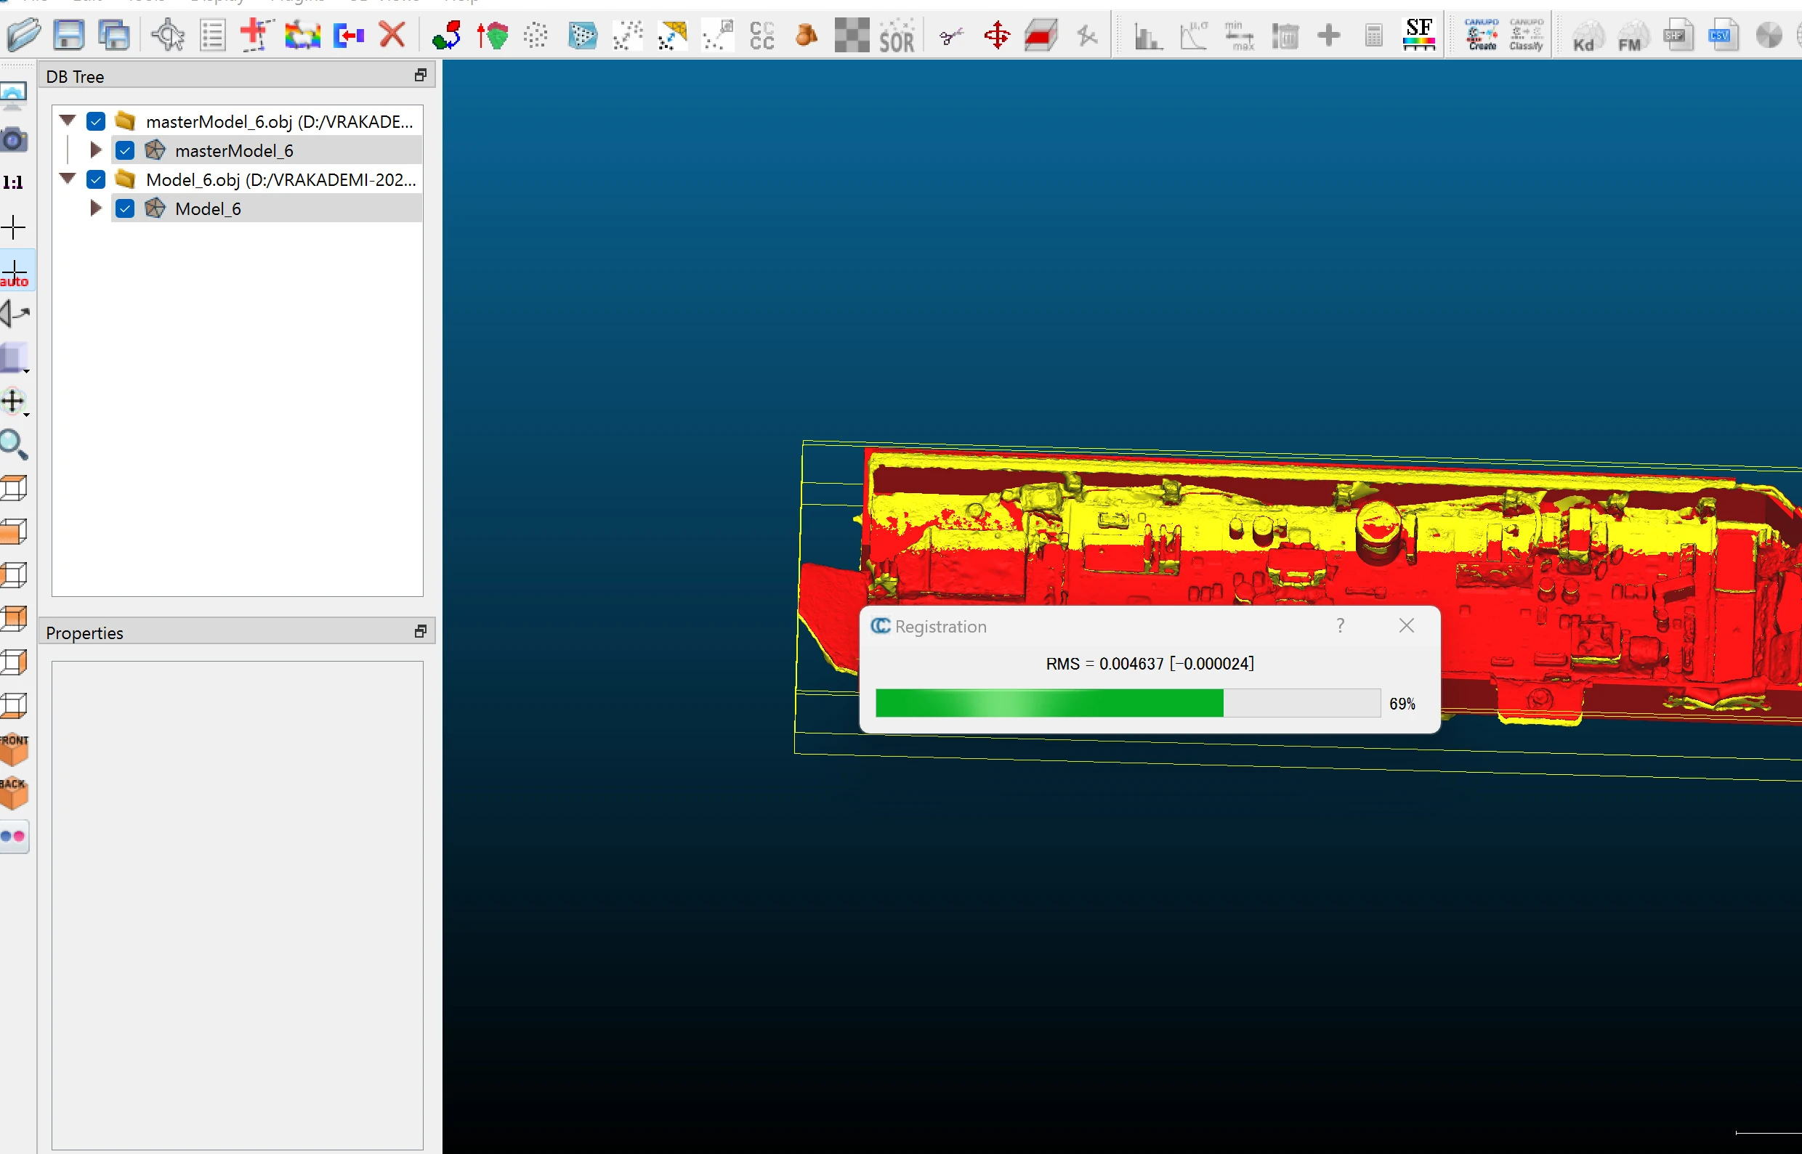Image resolution: width=1802 pixels, height=1154 pixels.
Task: Click the CANUPO Classify plugin icon
Action: coord(1525,35)
